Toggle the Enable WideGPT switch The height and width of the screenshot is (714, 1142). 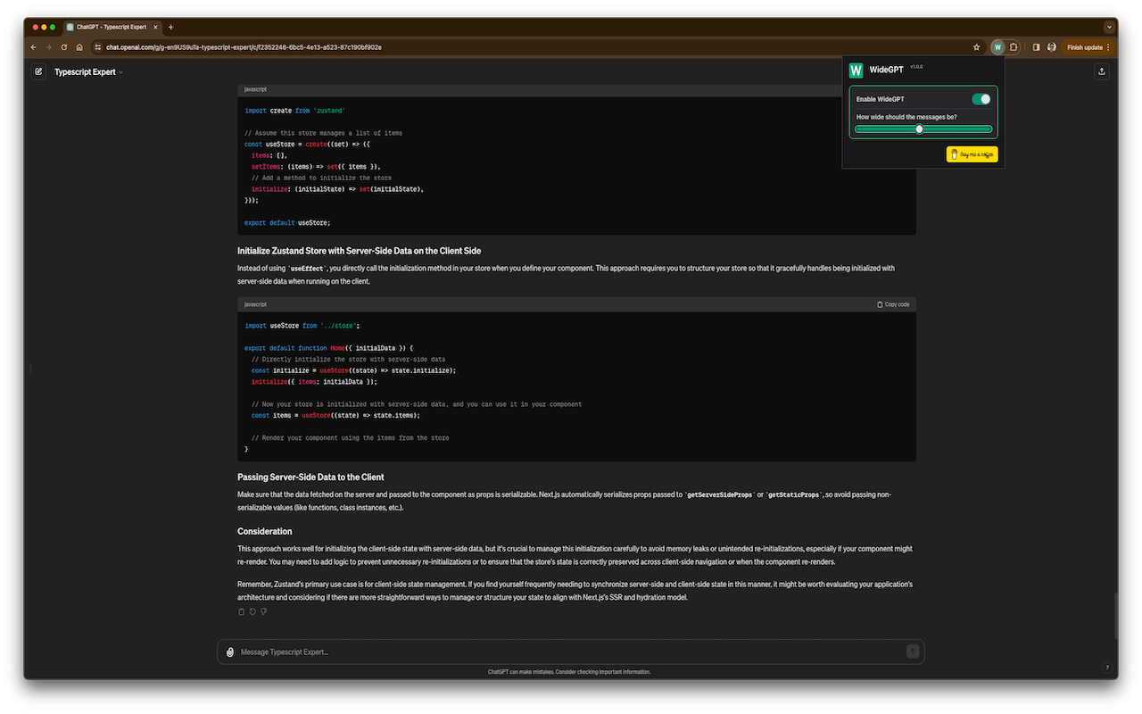click(x=981, y=99)
